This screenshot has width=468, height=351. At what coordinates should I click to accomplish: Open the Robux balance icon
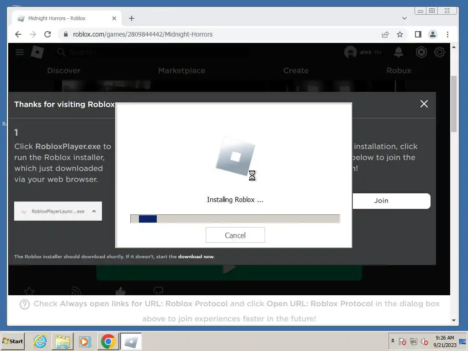click(421, 52)
